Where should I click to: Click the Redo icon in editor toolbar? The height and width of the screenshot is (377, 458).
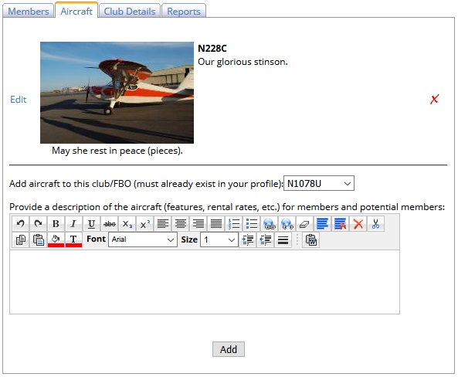click(39, 224)
